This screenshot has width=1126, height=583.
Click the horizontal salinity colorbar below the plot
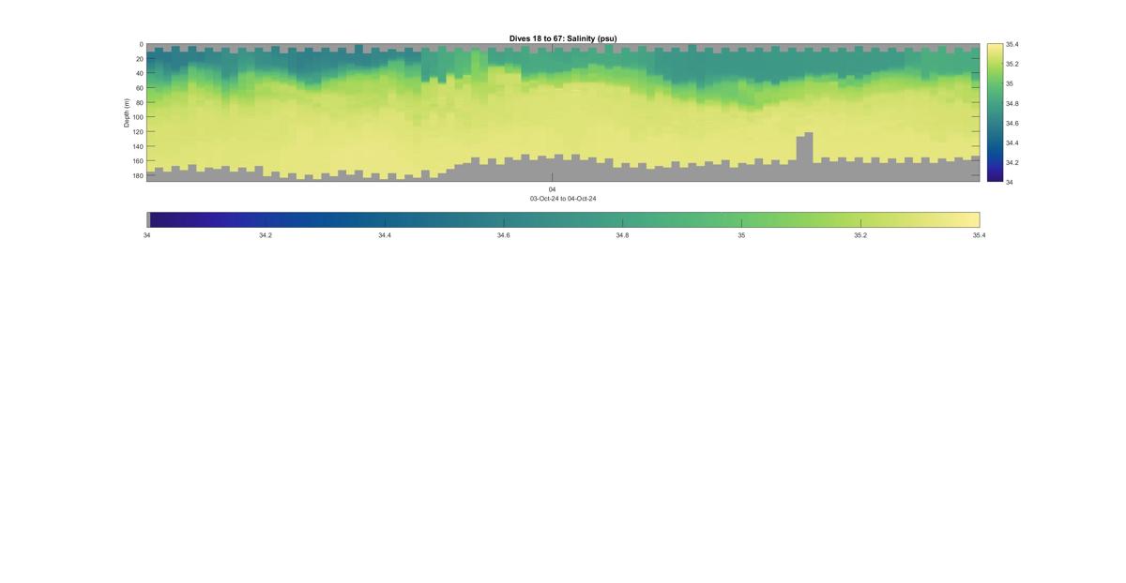click(563, 219)
